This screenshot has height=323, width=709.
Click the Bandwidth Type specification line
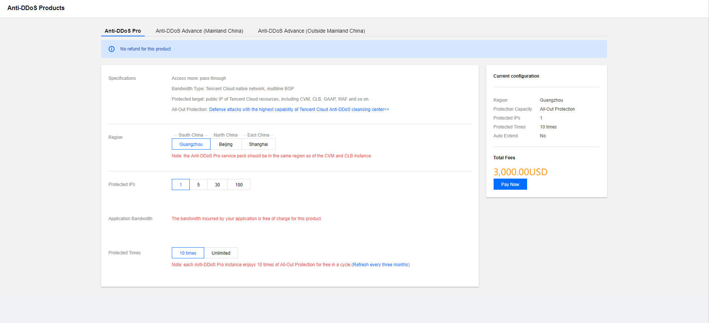click(233, 89)
